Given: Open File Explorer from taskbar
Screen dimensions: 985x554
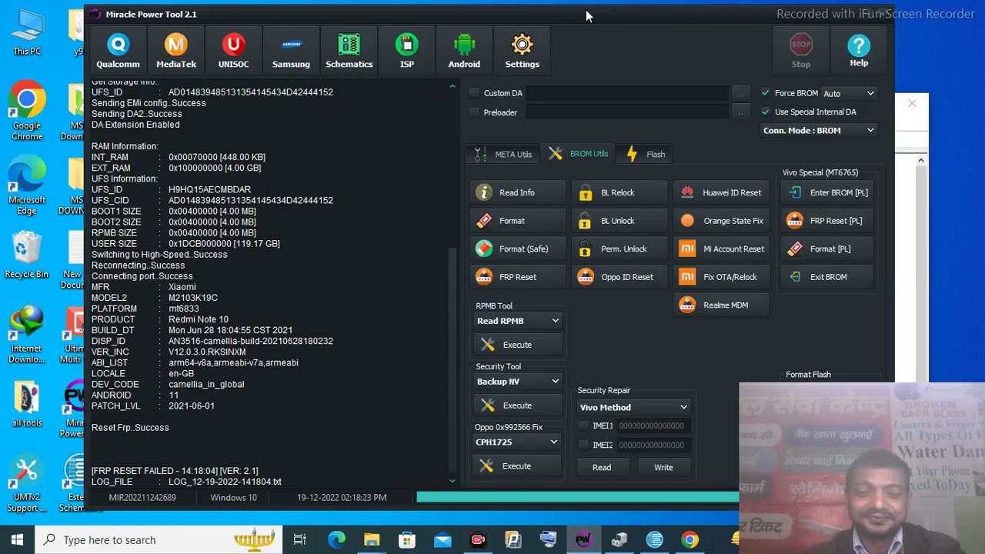Looking at the screenshot, I should click(372, 539).
